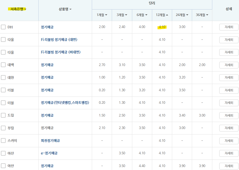This screenshot has width=239, height=170.
Task: Click 자세히 for the DH 정기예금 product
Action: click(x=229, y=27)
